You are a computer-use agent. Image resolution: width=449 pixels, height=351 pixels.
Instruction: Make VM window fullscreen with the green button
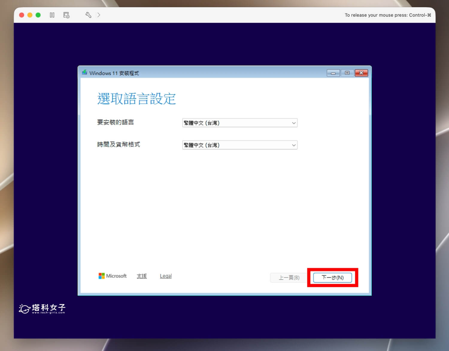38,15
